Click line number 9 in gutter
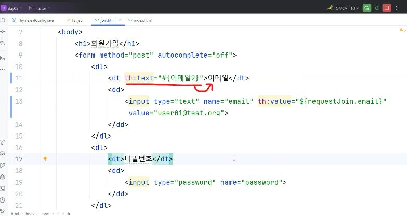The height and width of the screenshot is (216, 407). (x=21, y=55)
